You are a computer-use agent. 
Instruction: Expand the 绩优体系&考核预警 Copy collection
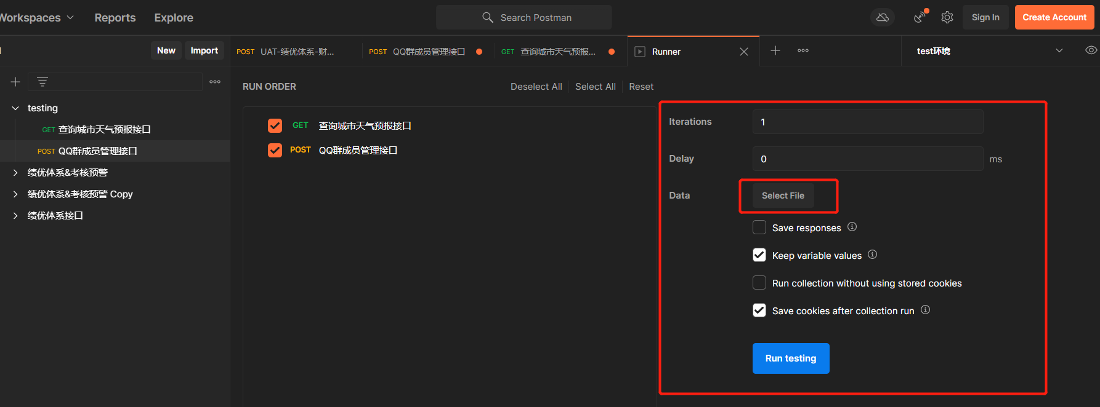point(15,194)
